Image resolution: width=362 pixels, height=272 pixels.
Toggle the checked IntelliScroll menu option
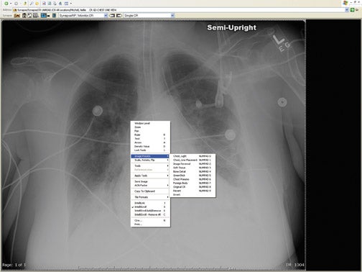pyautogui.click(x=150, y=207)
